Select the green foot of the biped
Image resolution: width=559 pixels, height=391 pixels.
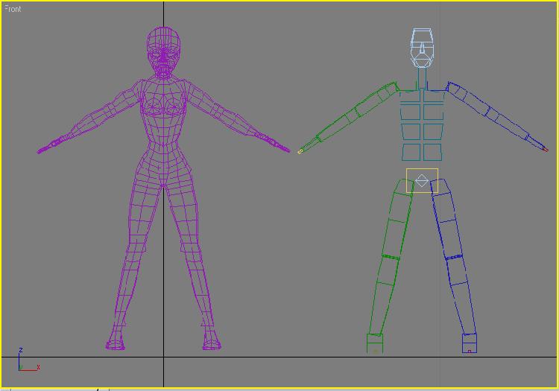(374, 343)
